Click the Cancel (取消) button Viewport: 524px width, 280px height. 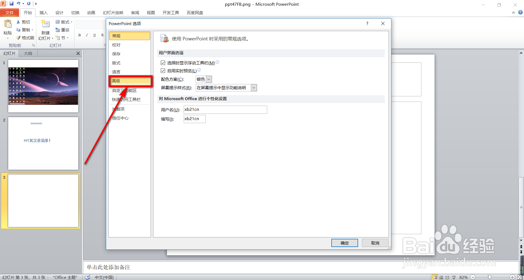click(x=375, y=243)
